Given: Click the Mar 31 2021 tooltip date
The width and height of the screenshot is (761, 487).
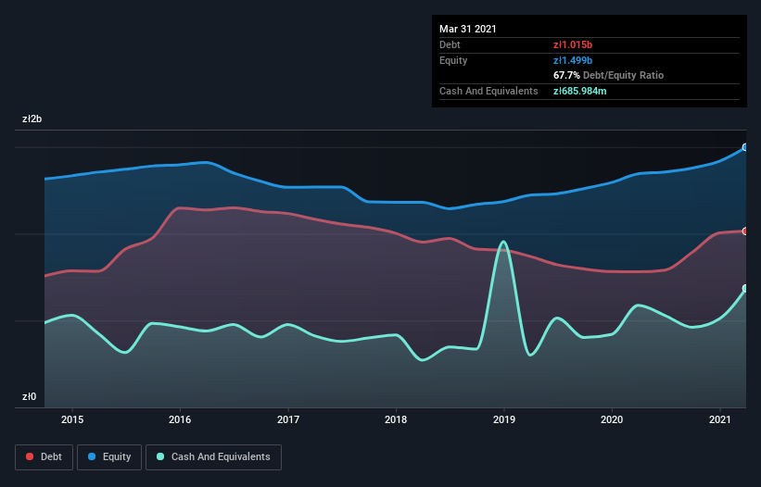Looking at the screenshot, I should coord(468,29).
